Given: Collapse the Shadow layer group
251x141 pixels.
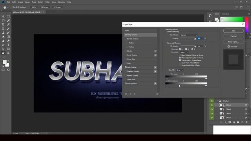Looking at the screenshot, I should click(x=218, y=101).
